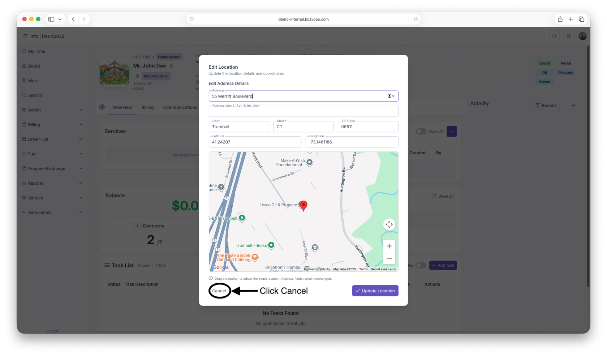
Task: Open the mail envelope icon in header
Action: [569, 36]
